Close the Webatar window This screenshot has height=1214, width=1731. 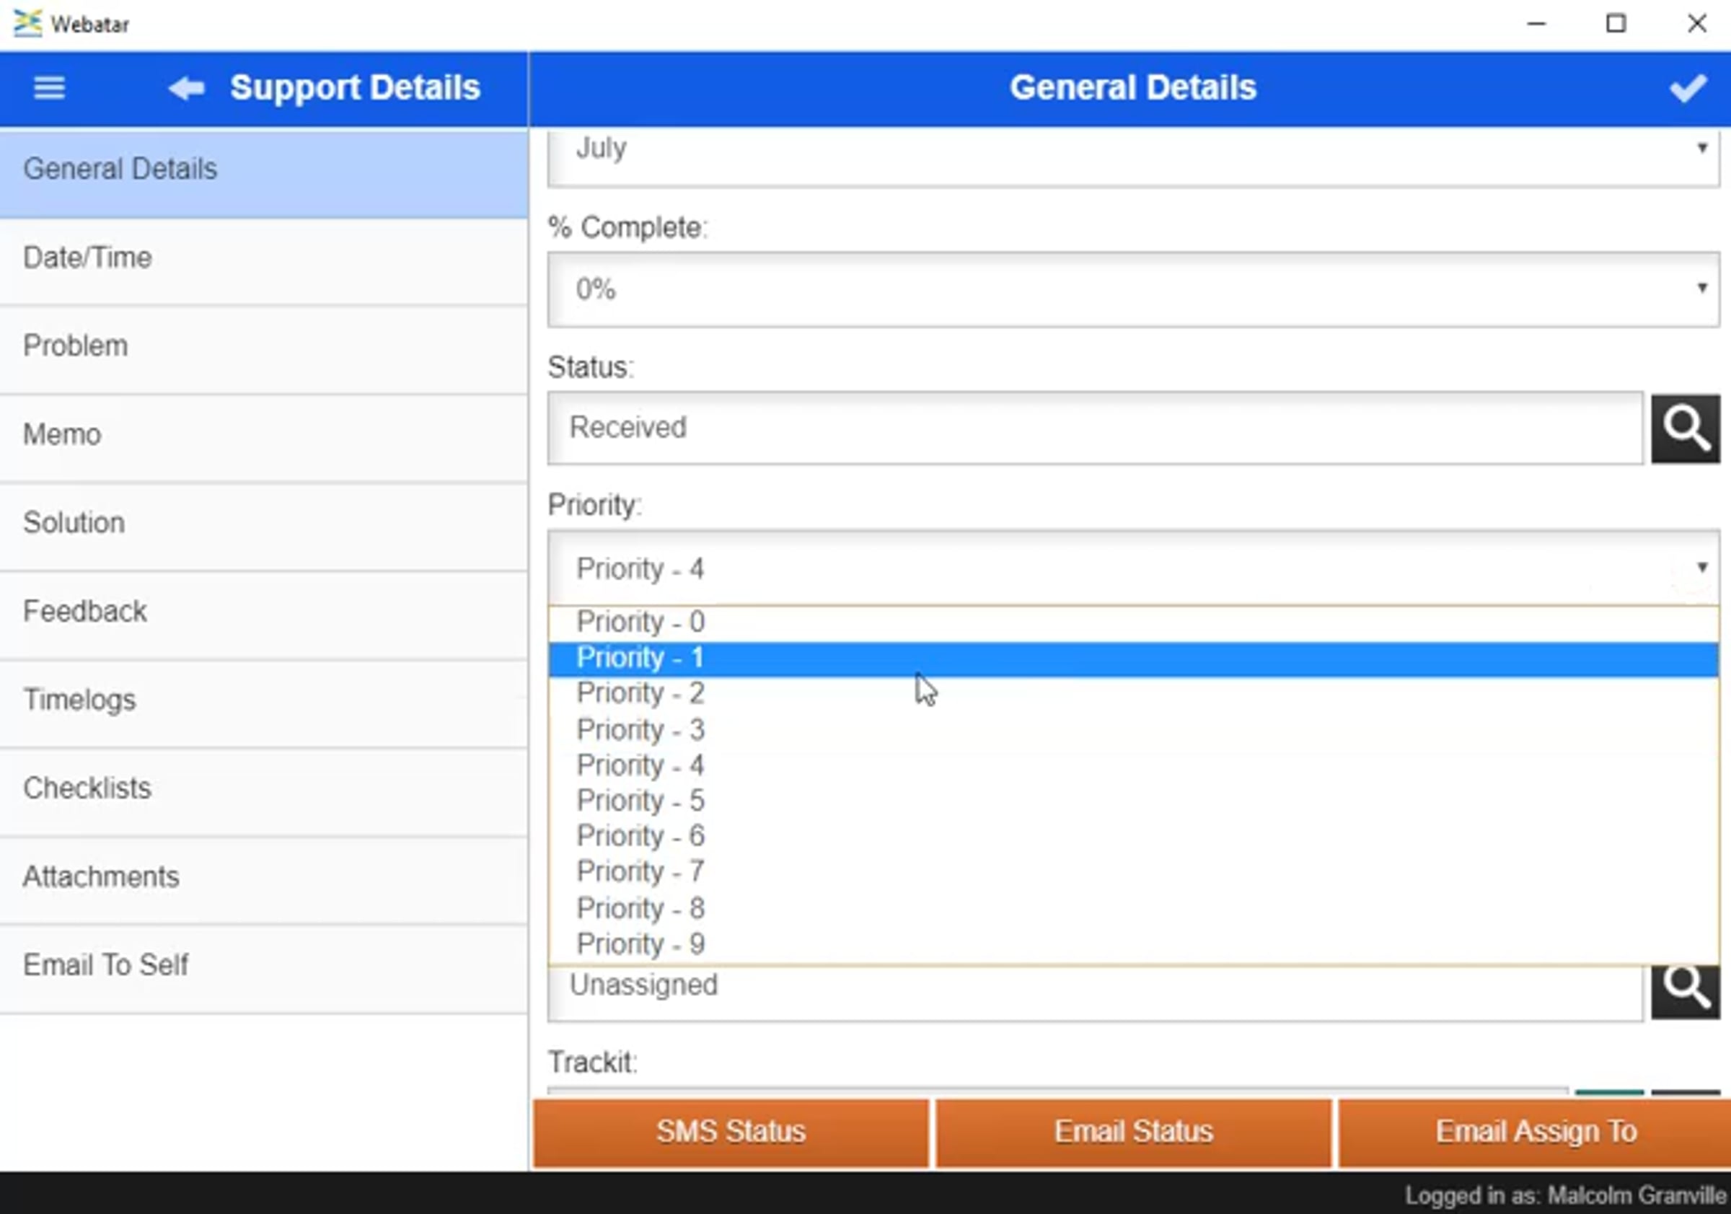pyautogui.click(x=1696, y=24)
